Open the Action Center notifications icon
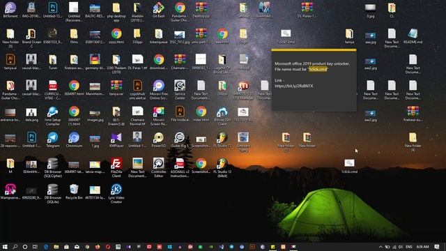This screenshot has width=446, height=251. point(437,247)
